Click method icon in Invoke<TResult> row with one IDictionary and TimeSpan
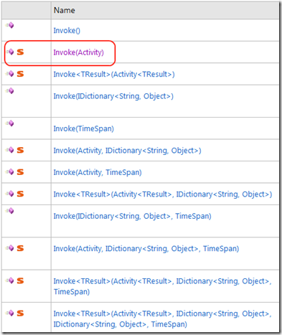The height and width of the screenshot is (335, 282). [10, 280]
